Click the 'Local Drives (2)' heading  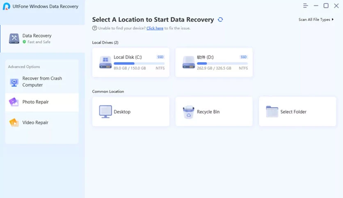tap(105, 43)
